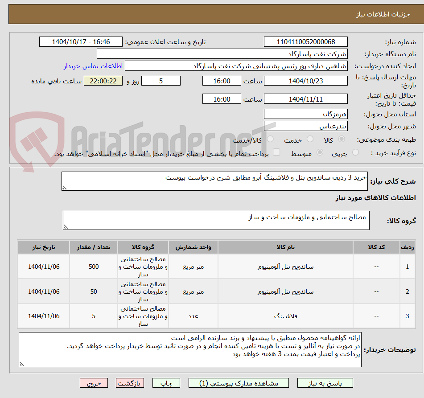Image resolution: width=424 pixels, height=398 pixels.
Task: Click the province field 'هرمزگان'
Action: 305,114
